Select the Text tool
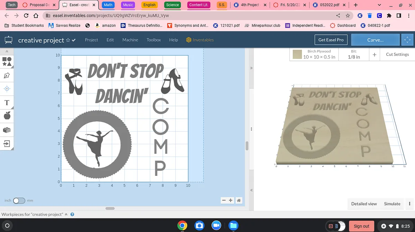 click(x=7, y=102)
